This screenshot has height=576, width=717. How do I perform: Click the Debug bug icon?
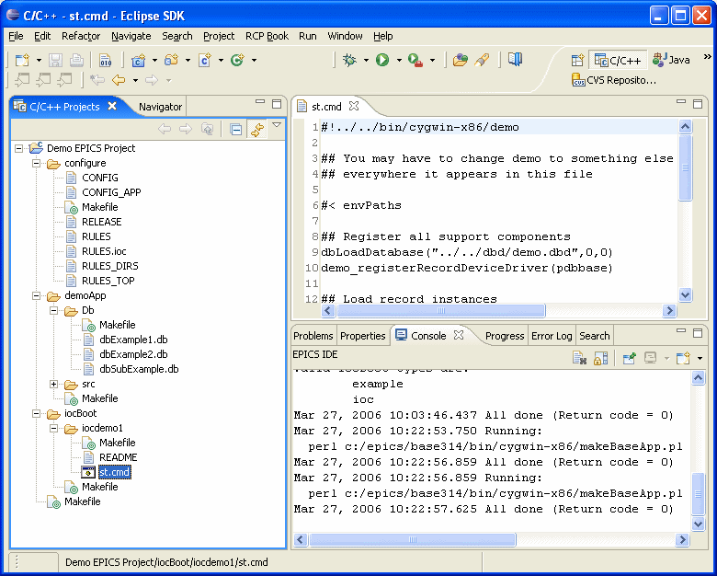(x=350, y=60)
